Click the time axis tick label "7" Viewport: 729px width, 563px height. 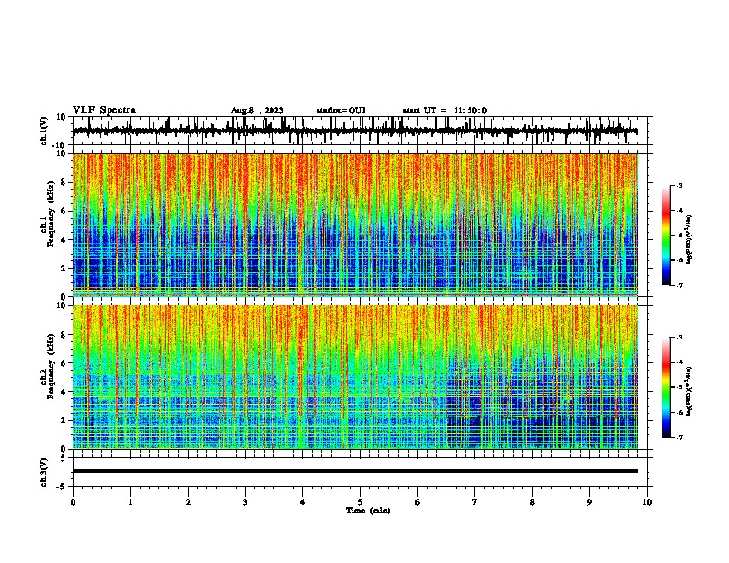pyautogui.click(x=475, y=502)
